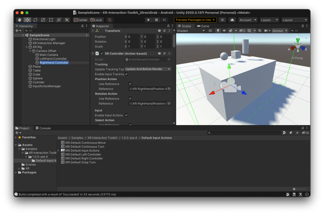Uncheck Enable Input Tracking checkbox

[x=126, y=74]
